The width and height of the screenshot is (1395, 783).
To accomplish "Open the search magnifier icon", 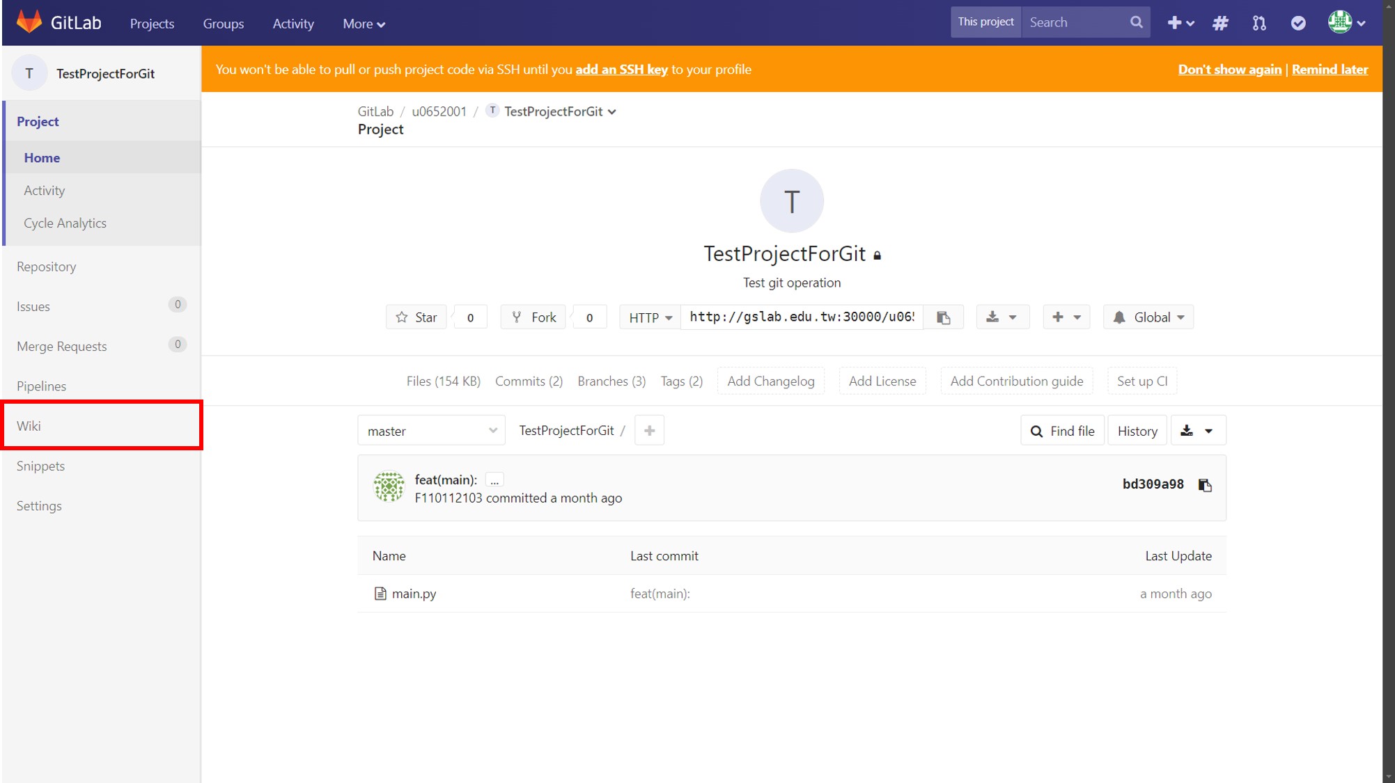I will click(1136, 22).
